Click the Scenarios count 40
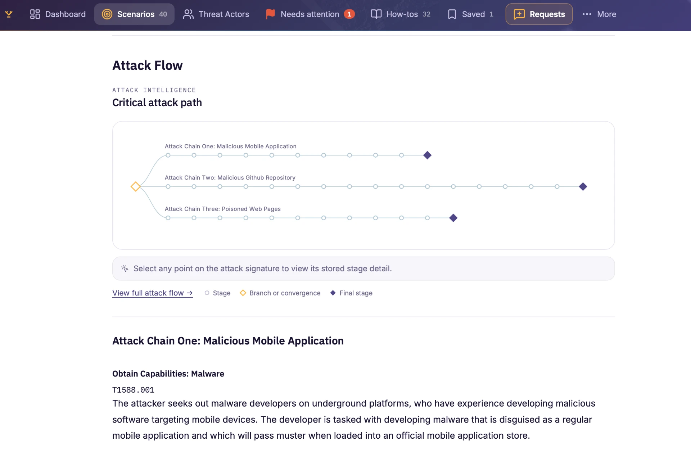This screenshot has height=461, width=691. pyautogui.click(x=163, y=14)
